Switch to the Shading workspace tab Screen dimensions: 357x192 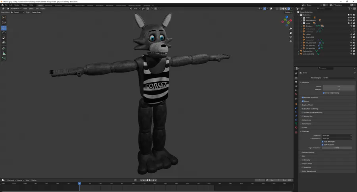click(90, 6)
